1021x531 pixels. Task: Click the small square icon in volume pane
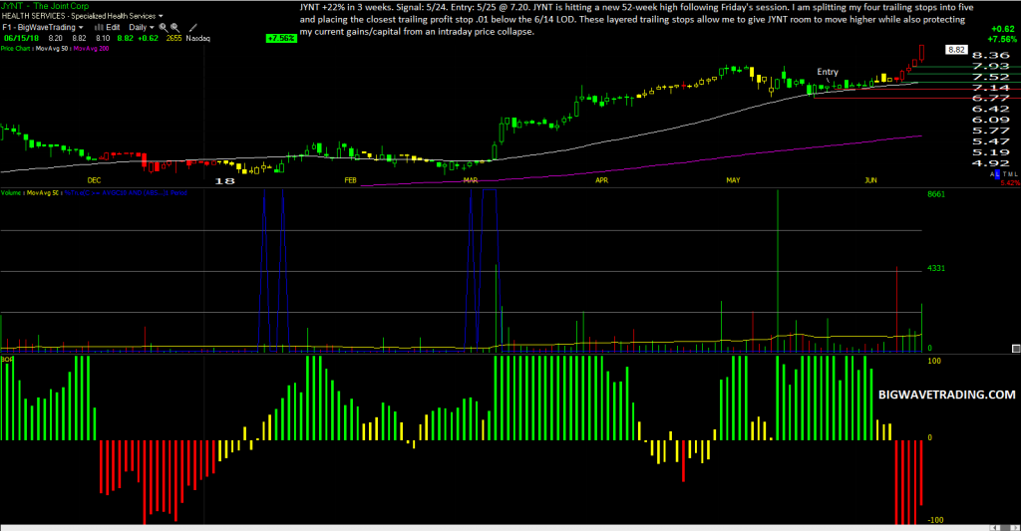point(1016,349)
